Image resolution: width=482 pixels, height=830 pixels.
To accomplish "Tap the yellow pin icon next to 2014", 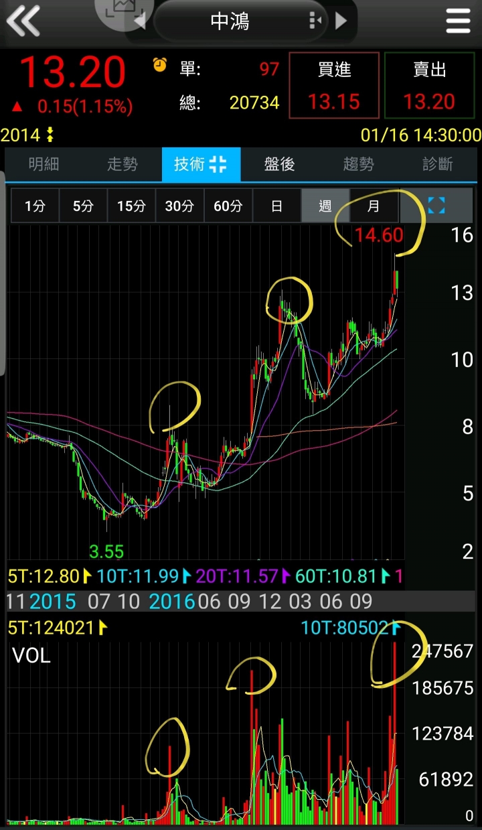I will tap(50, 135).
